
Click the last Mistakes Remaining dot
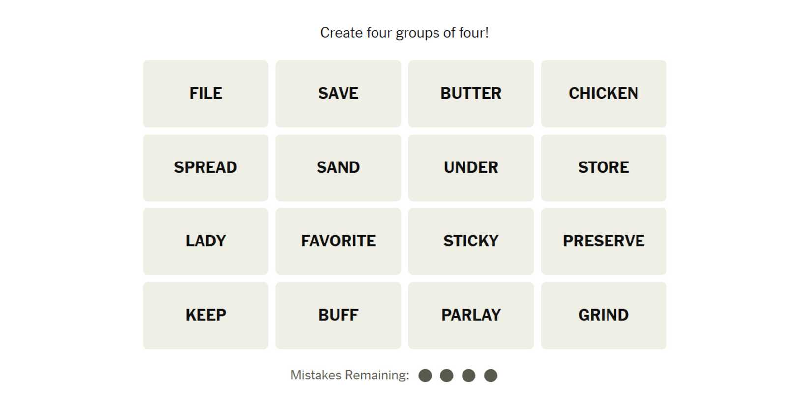[x=491, y=376]
